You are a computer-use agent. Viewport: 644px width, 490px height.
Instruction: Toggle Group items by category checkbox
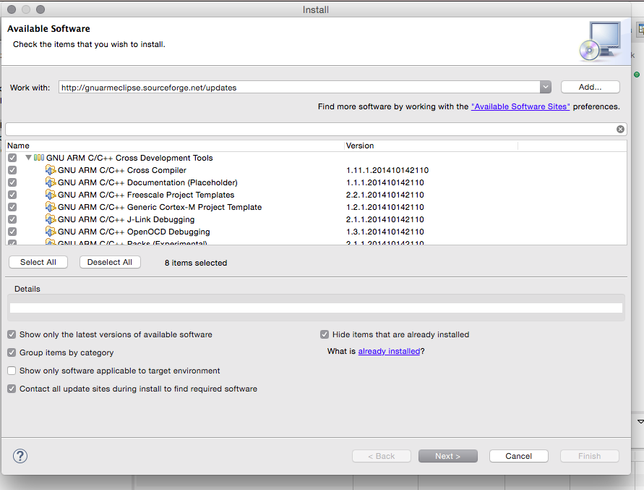12,352
